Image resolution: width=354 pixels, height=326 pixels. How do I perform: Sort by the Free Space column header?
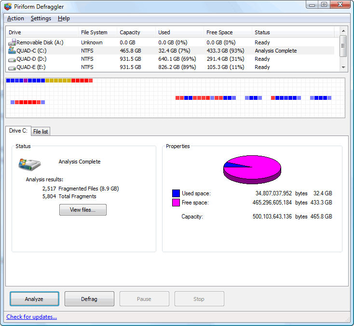point(228,32)
